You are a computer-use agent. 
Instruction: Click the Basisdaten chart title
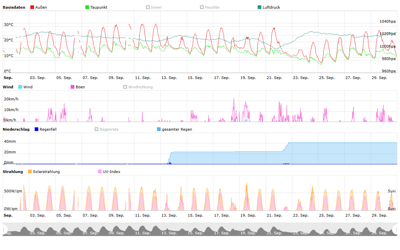[14, 7]
